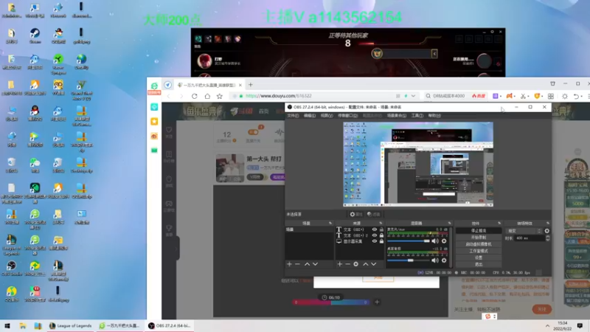The image size is (590, 332).
Task: Open a new browser tab with plus
Action: tap(251, 85)
